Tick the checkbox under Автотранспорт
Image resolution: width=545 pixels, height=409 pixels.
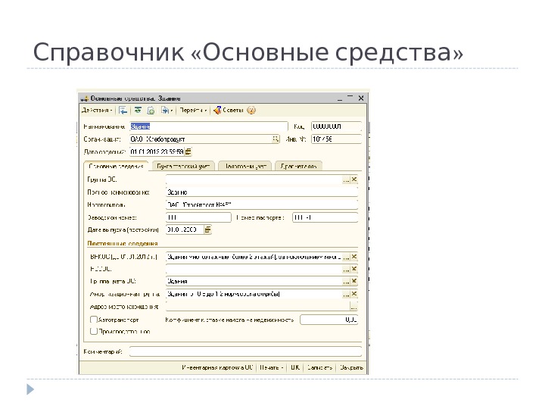94,332
